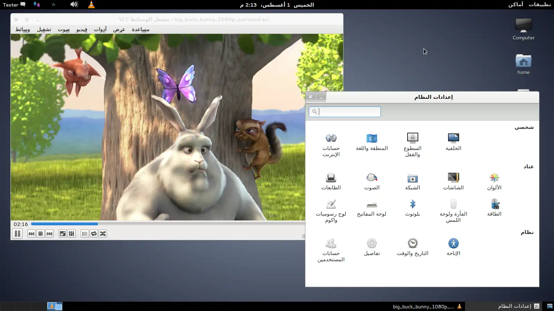Open الطابعات printers settings
Image resolution: width=554 pixels, height=311 pixels.
tap(331, 181)
